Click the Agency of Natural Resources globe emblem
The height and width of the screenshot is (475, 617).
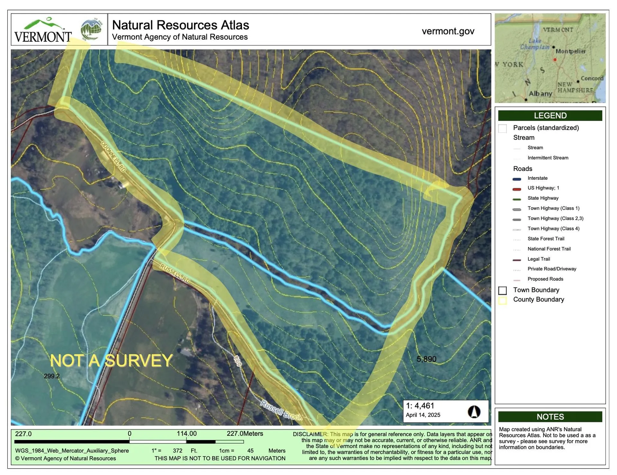(x=92, y=30)
